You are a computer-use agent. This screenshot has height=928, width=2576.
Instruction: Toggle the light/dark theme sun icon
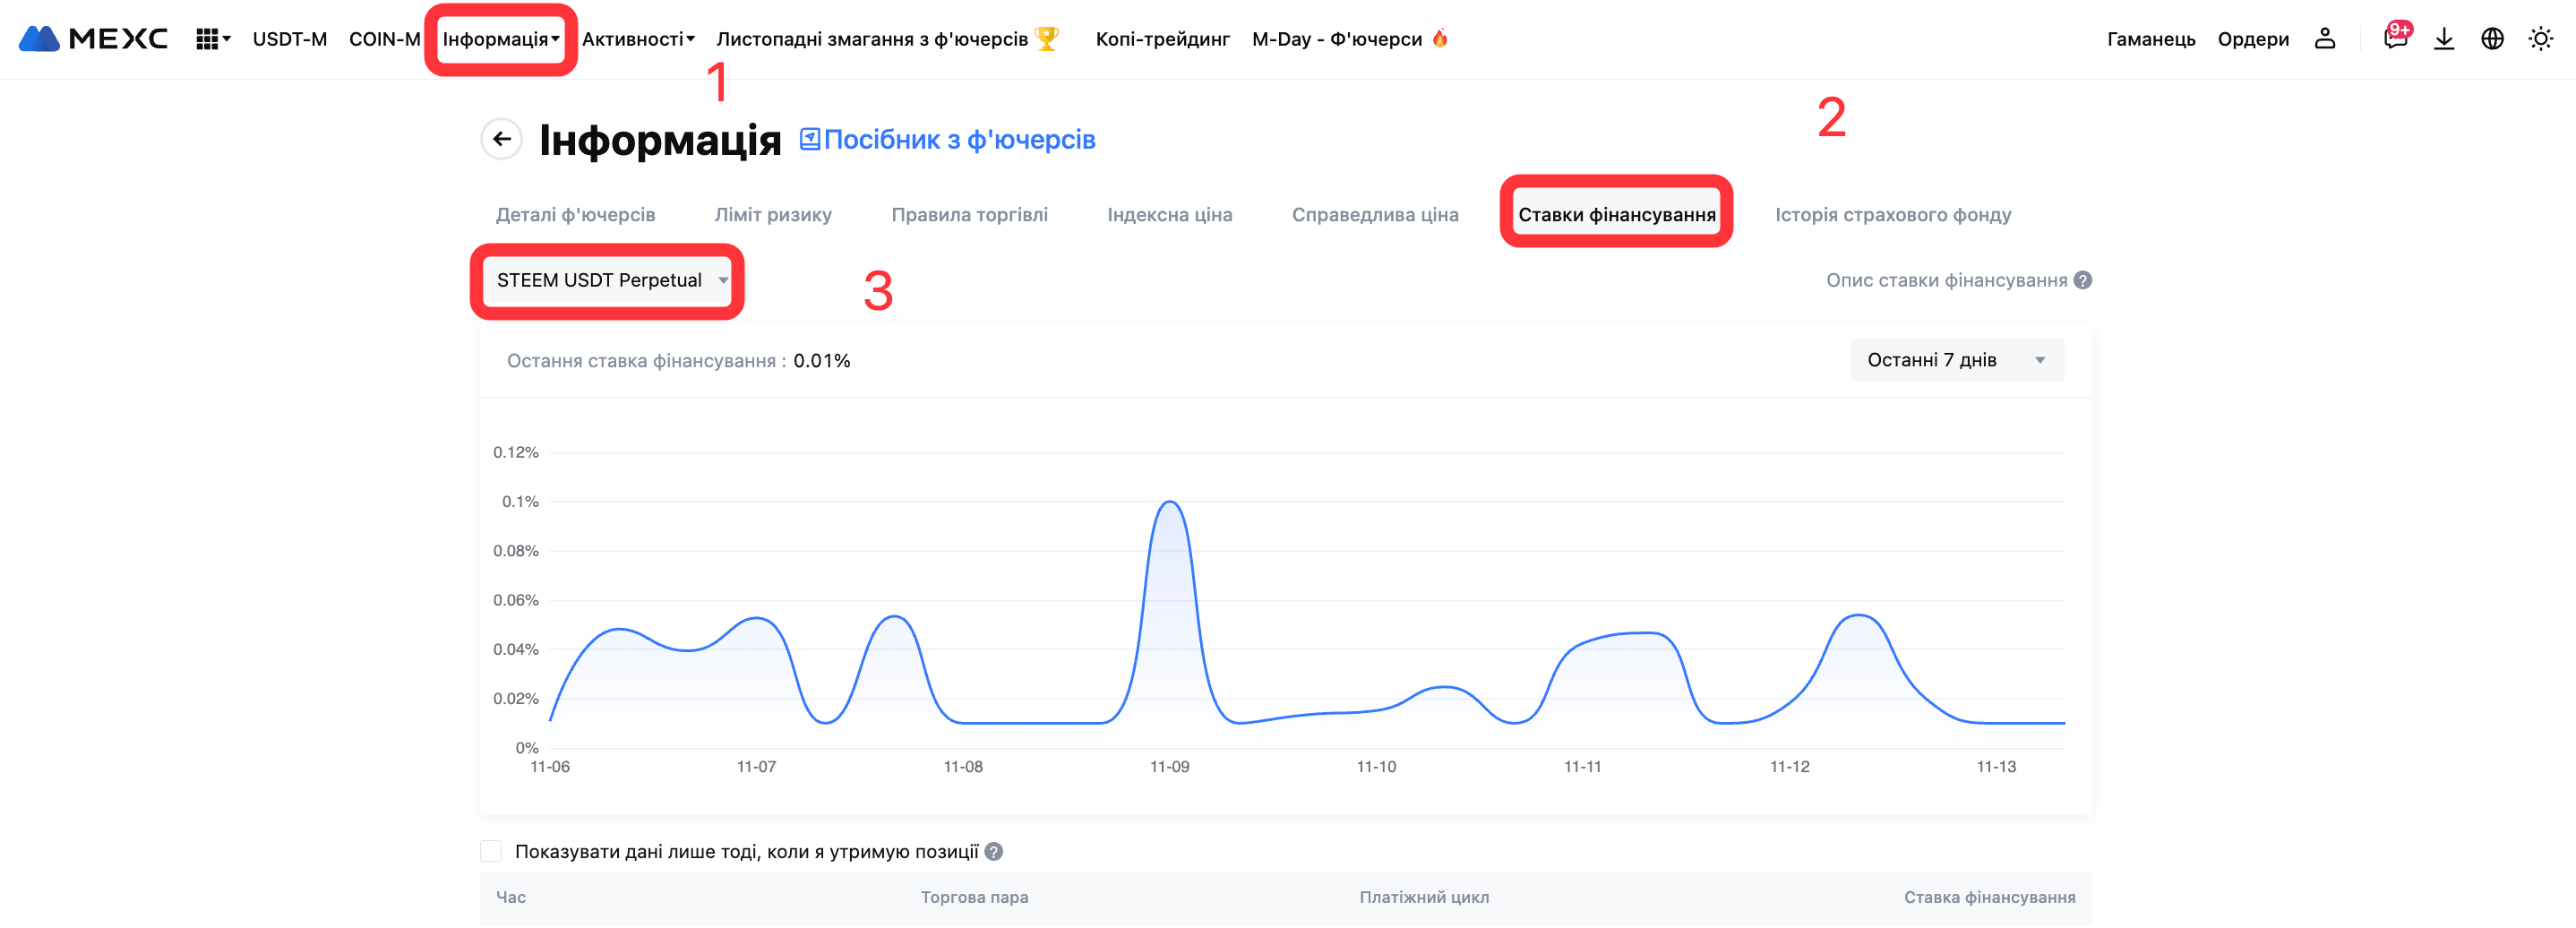tap(2540, 39)
